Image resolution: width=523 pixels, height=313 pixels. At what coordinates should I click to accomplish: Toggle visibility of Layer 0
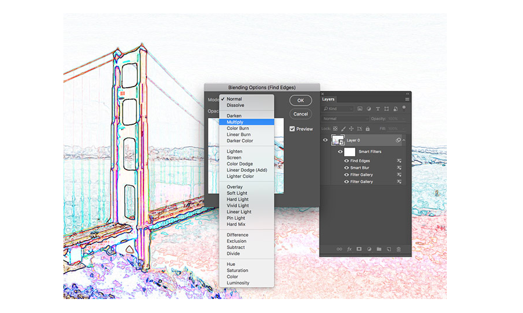pos(325,141)
